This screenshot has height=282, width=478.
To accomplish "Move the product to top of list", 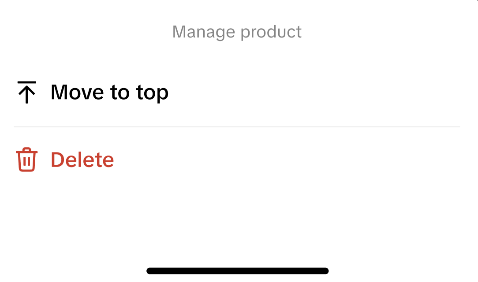I will click(x=109, y=93).
